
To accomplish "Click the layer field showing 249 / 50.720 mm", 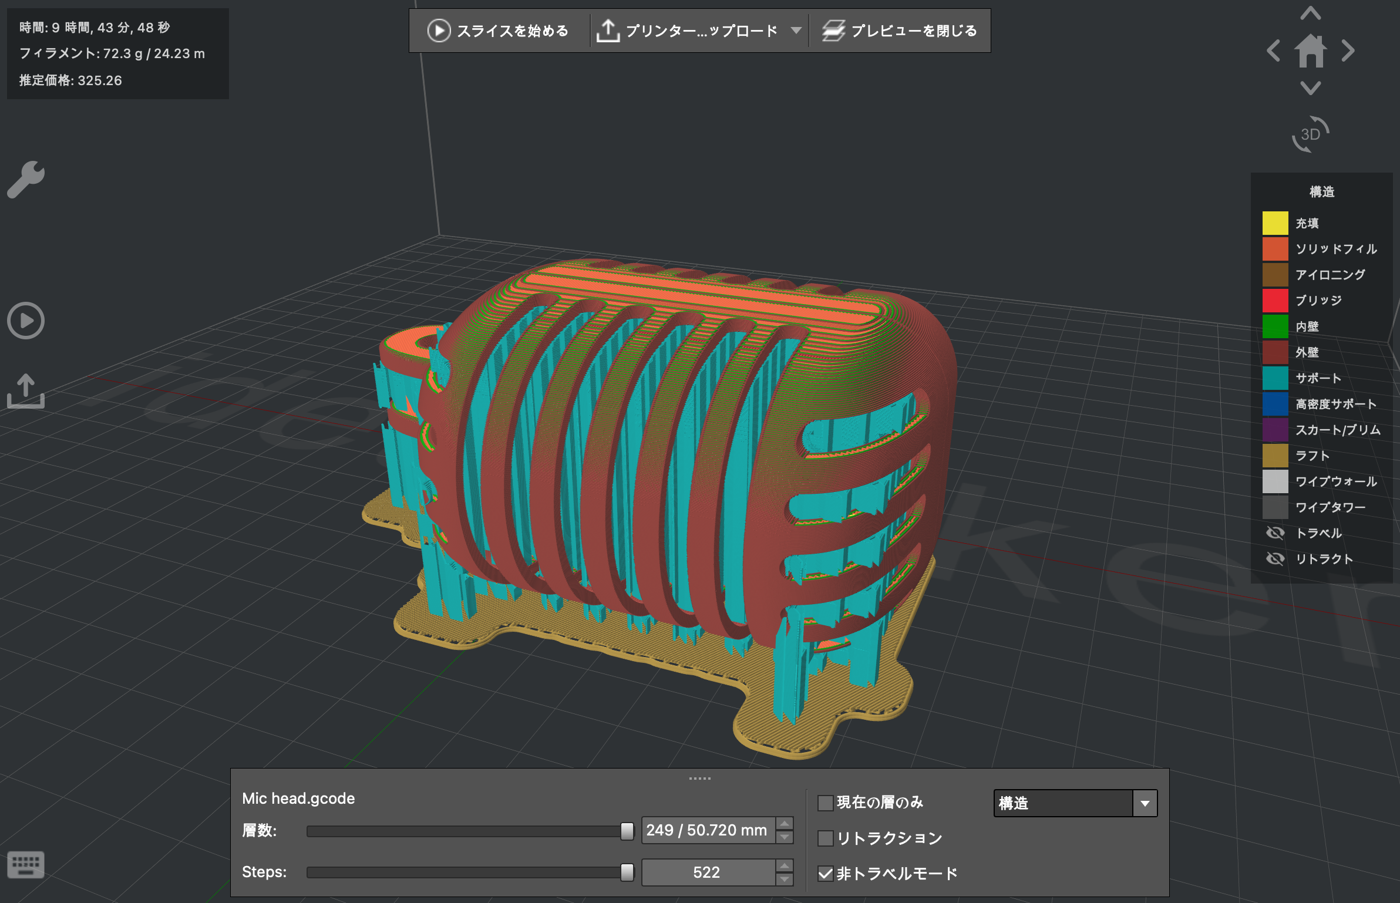I will pyautogui.click(x=708, y=830).
